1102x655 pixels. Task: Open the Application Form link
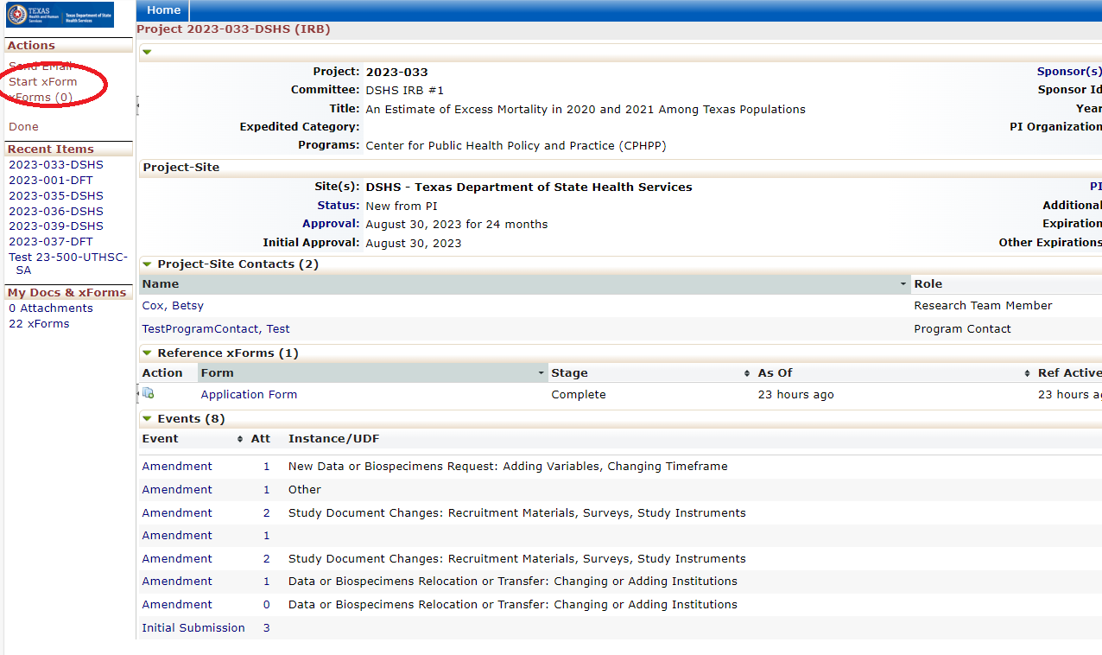(249, 394)
